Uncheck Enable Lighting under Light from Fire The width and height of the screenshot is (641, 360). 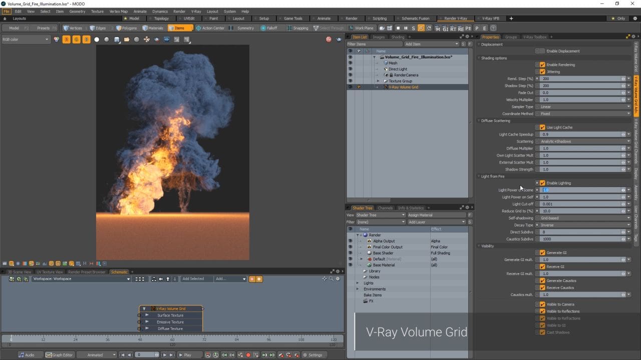[x=542, y=183]
